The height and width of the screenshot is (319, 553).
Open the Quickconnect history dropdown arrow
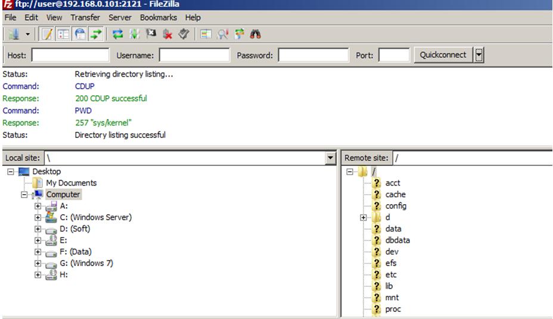479,55
